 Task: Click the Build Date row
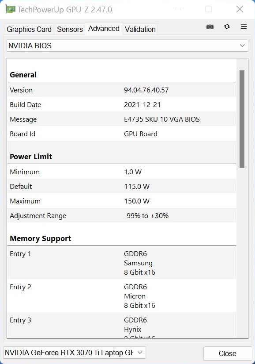(x=122, y=104)
